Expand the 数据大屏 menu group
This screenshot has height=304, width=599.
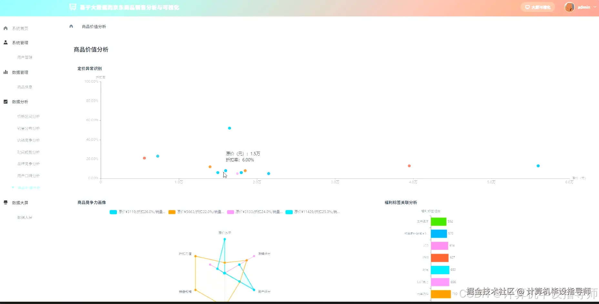pos(20,203)
